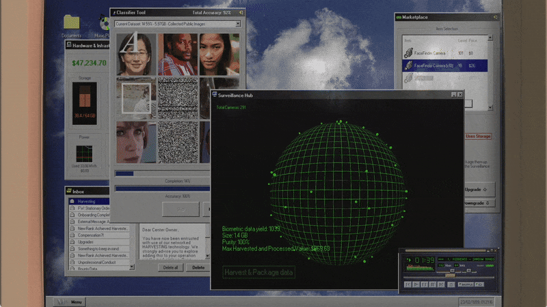This screenshot has height=307, width=547.
Task: Click the Delete all button
Action: pos(170,267)
